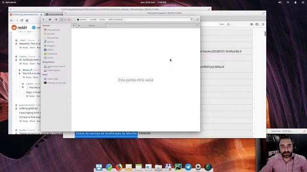Image resolution: width=307 pixels, height=172 pixels.
Task: Open Calendar from the dock
Action: (139, 167)
